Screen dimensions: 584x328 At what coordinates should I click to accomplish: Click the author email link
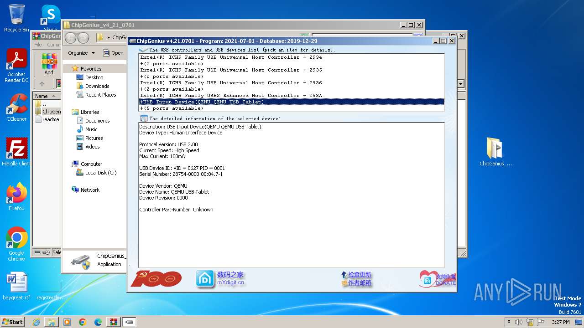pos(356,283)
